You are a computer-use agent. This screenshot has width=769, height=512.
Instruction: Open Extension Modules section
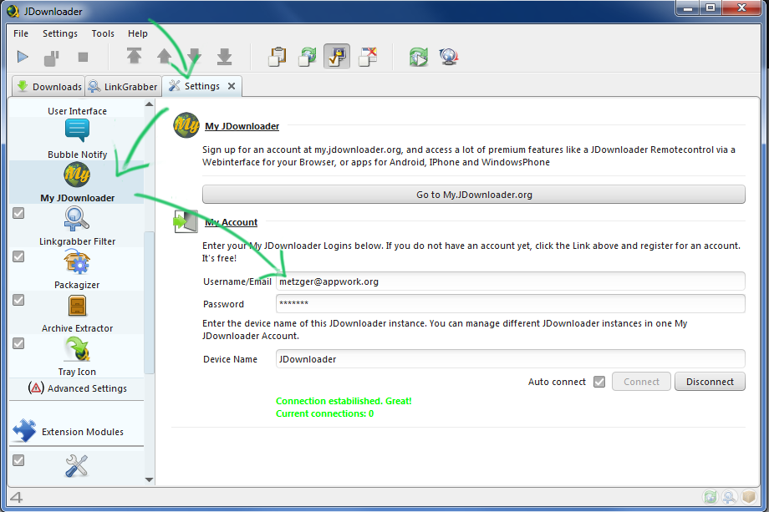coord(77,432)
